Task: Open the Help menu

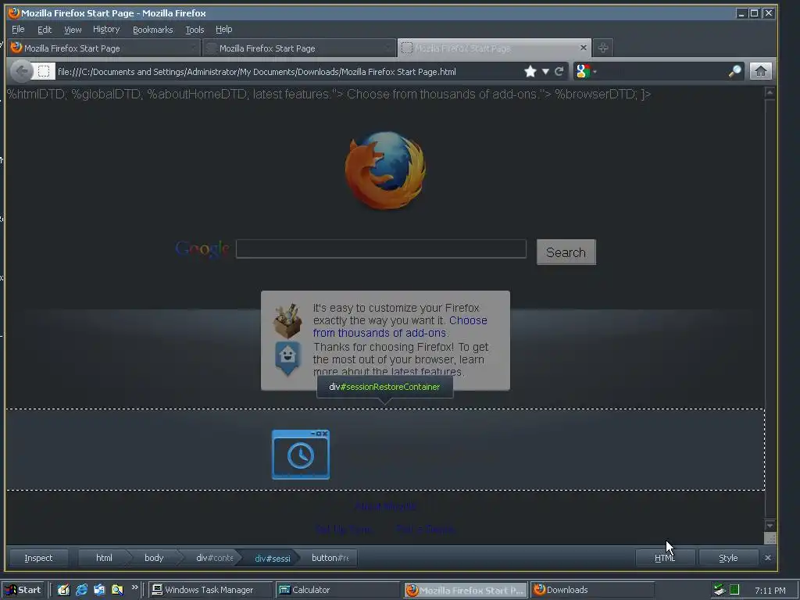Action: (223, 30)
